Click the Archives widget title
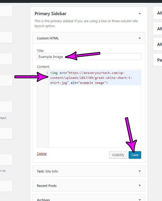This screenshot has width=162, height=201. click(x=43, y=199)
